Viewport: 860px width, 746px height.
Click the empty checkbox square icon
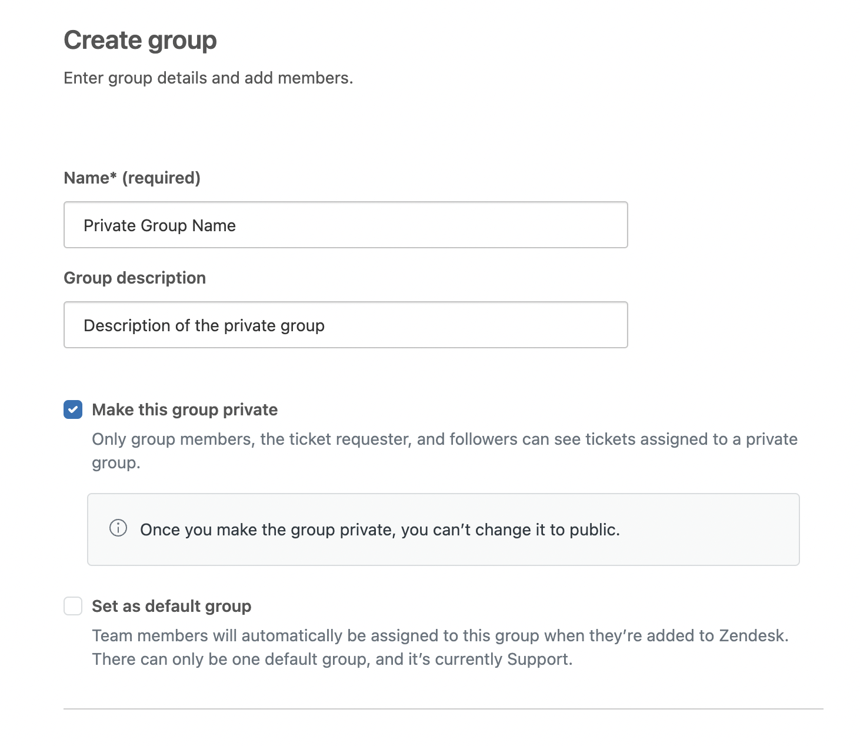coord(72,606)
